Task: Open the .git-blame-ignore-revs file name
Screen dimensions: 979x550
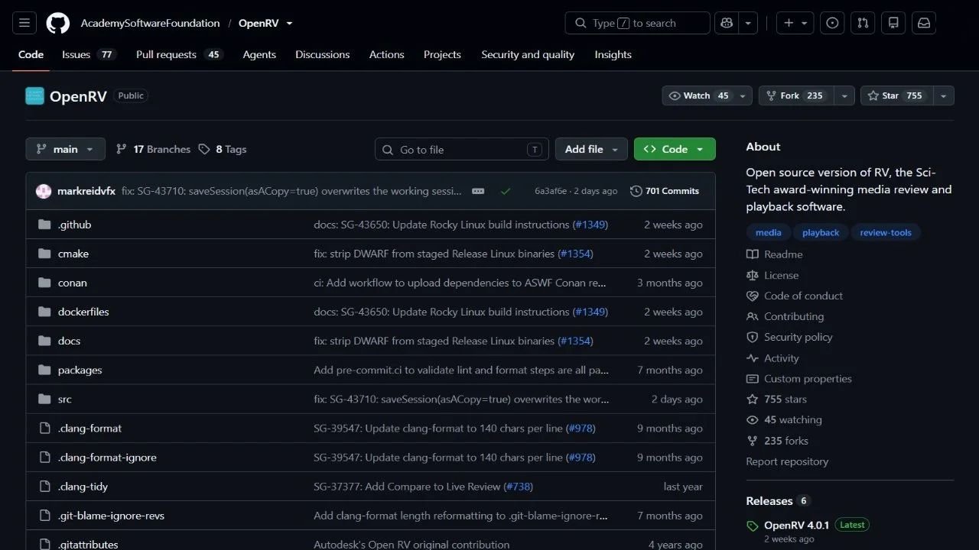Action: coord(111,516)
